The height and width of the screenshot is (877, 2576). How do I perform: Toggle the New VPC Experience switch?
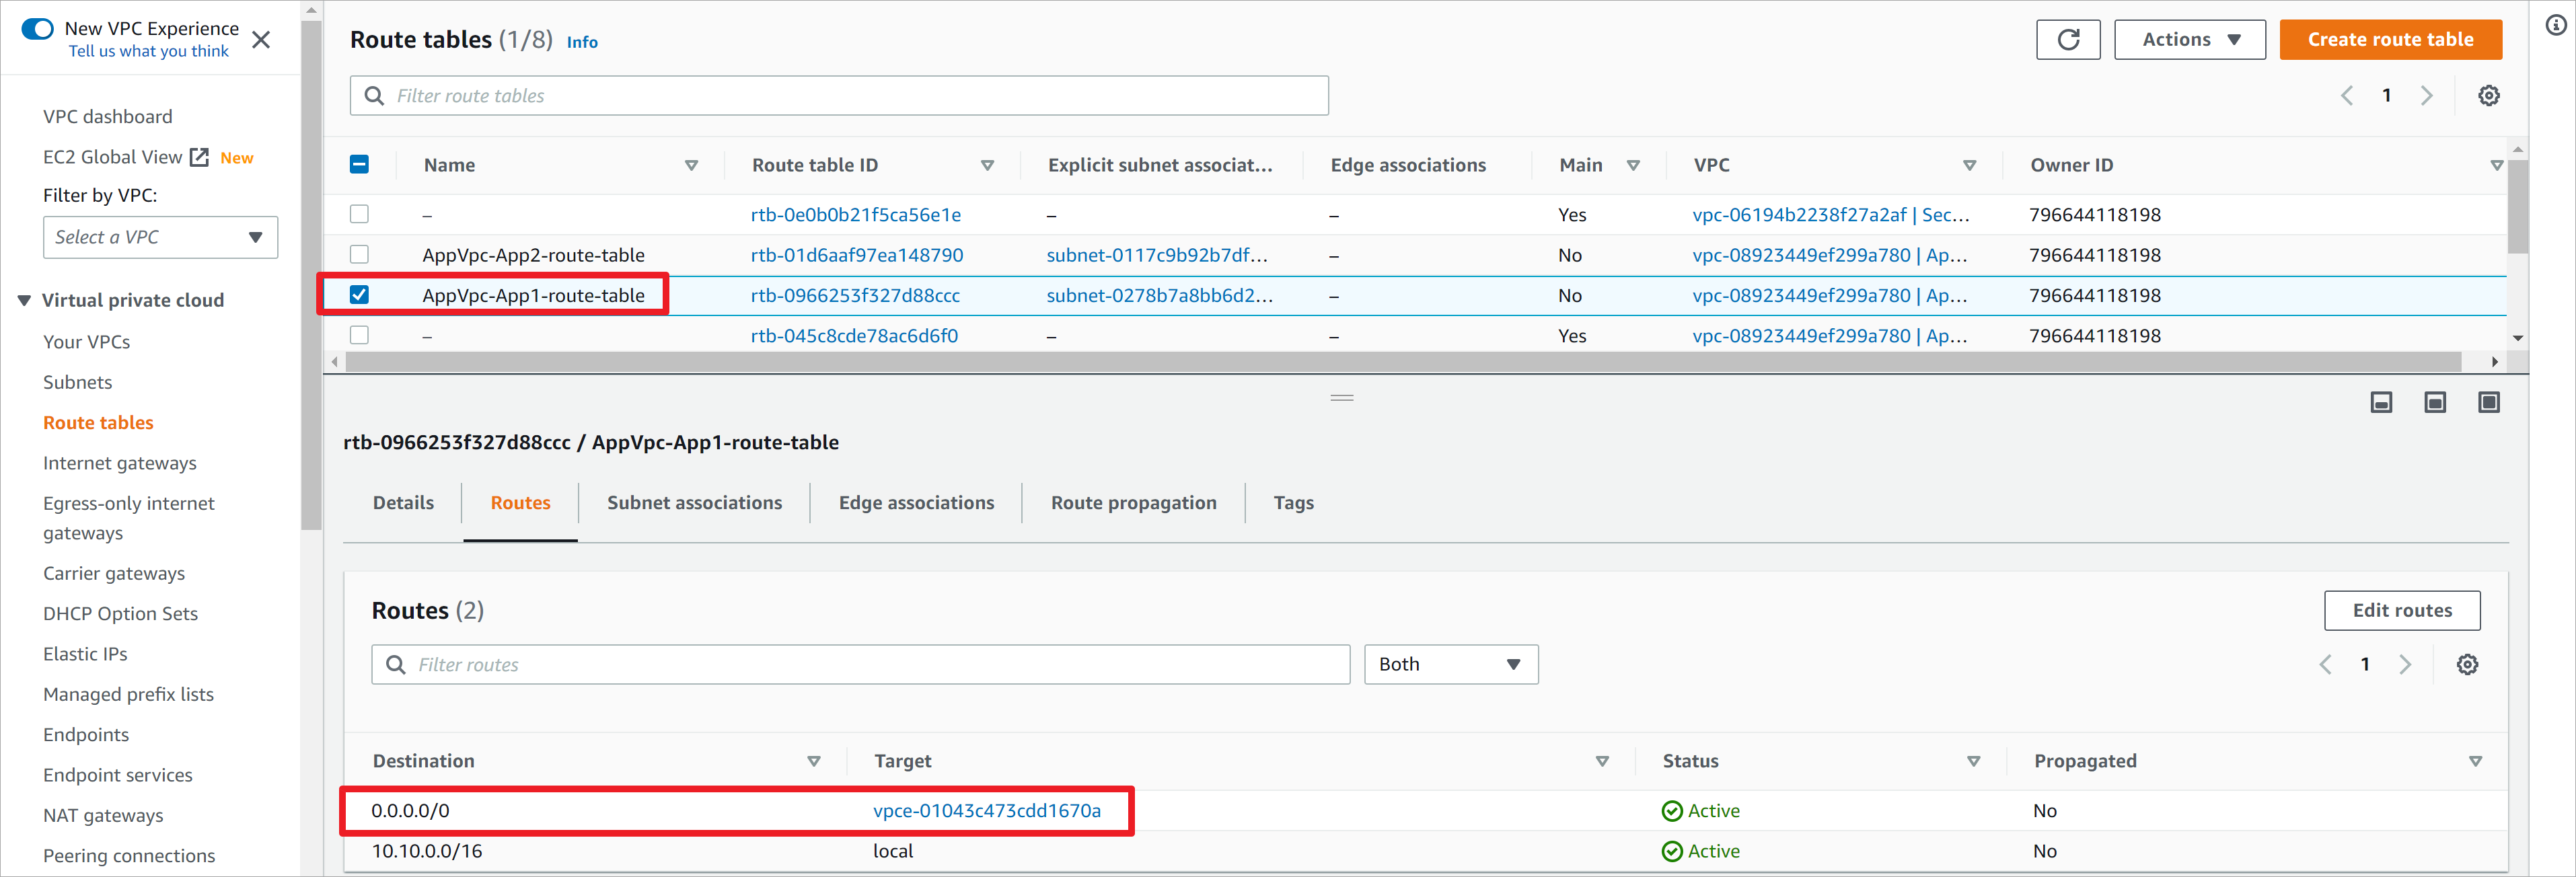point(37,29)
